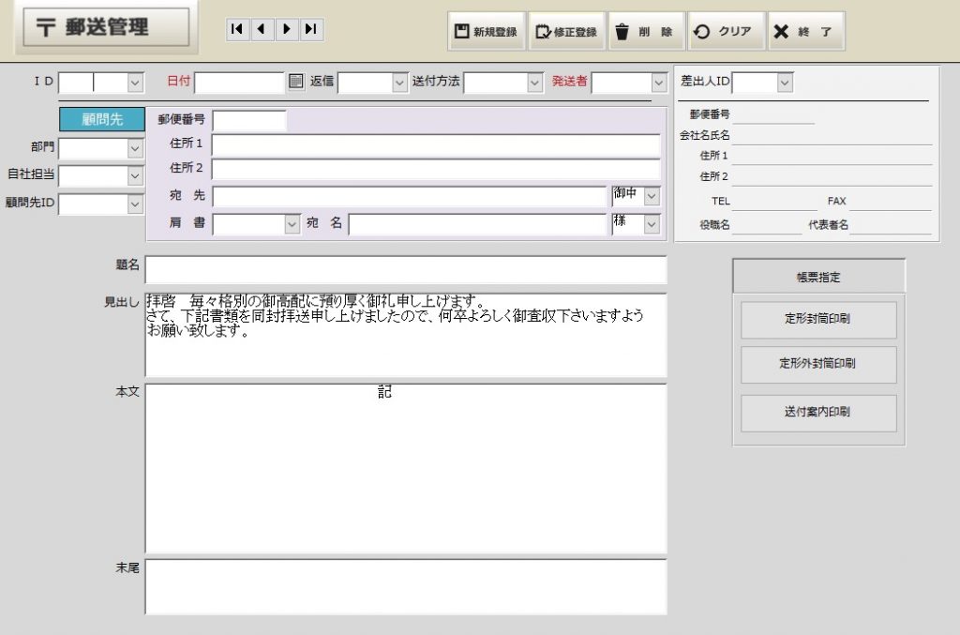960x635 pixels.
Task: Open the 送付方法 dropdown list
Action: coord(534,83)
